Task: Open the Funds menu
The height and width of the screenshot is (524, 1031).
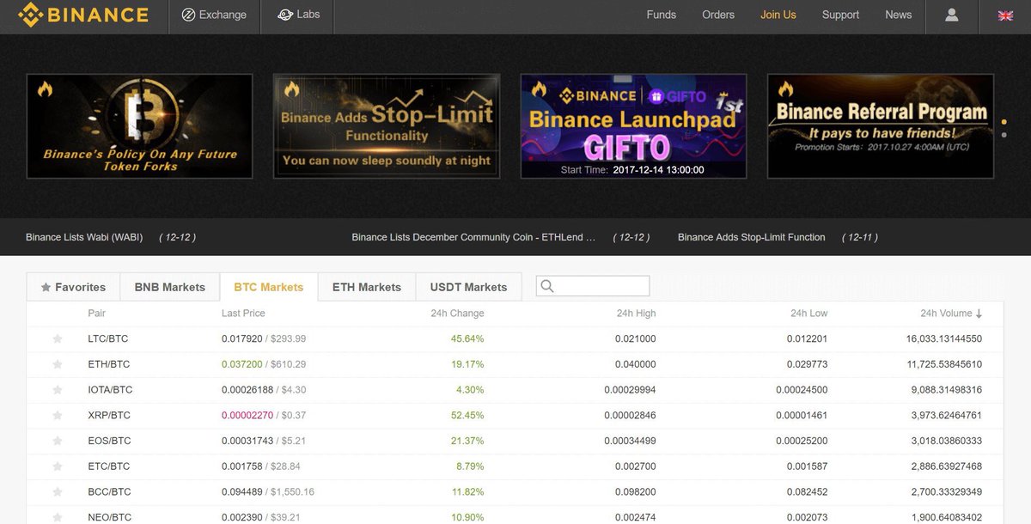Action: [662, 15]
